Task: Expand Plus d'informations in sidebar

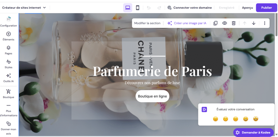Action: [8, 110]
